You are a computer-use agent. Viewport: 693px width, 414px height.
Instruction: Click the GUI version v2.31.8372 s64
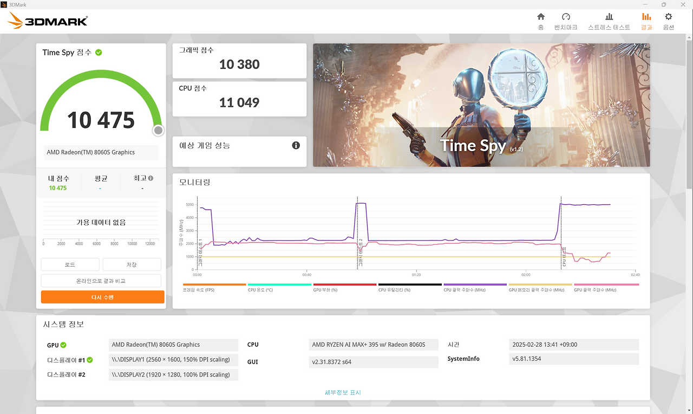pyautogui.click(x=374, y=362)
